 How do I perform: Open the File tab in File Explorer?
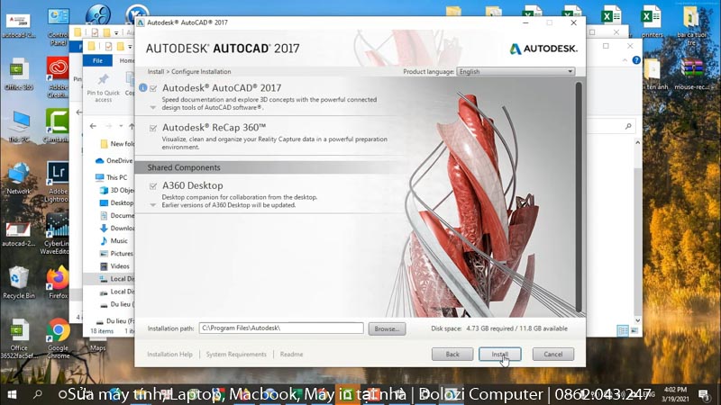coord(97,60)
